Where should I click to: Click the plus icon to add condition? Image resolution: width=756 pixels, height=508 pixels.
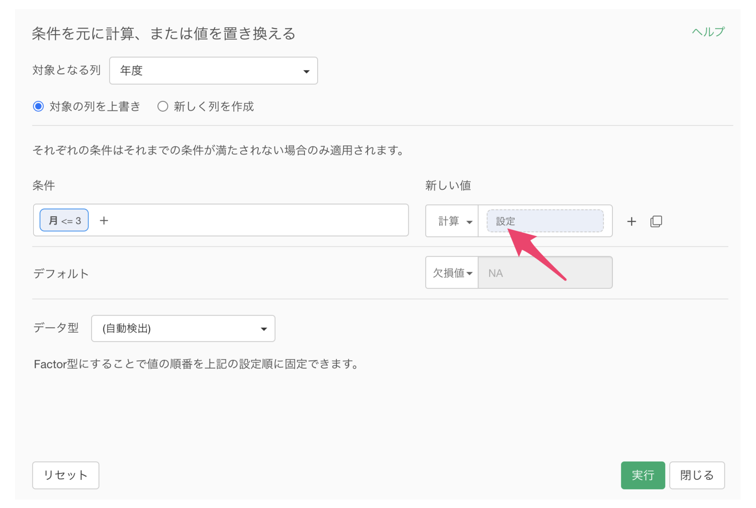pyautogui.click(x=104, y=221)
